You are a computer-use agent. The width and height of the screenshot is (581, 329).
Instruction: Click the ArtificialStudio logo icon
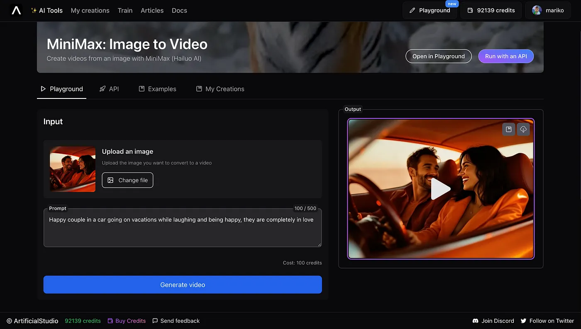tap(16, 10)
